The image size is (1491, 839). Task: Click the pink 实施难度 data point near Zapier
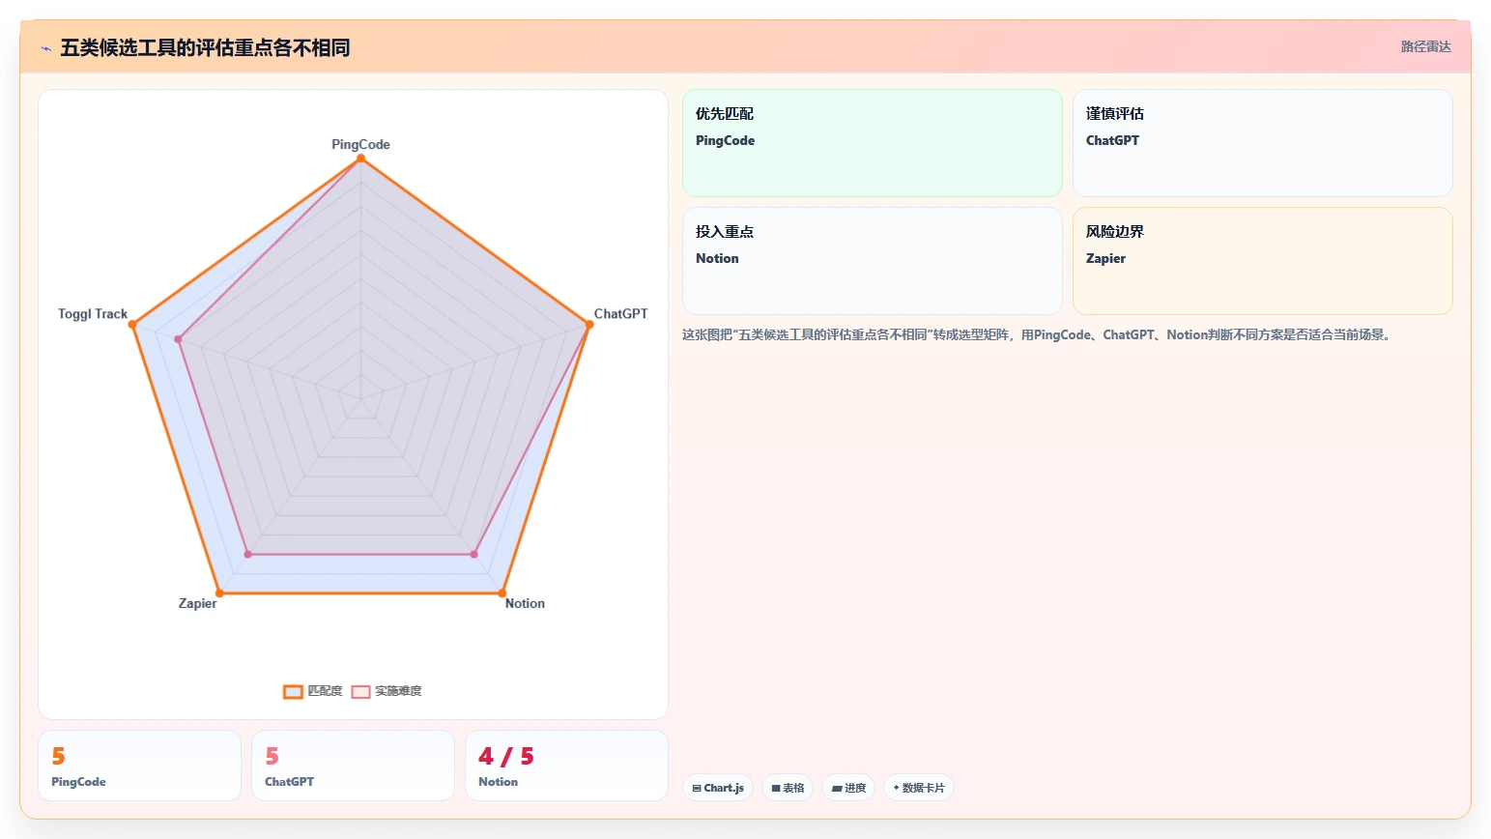tap(247, 554)
